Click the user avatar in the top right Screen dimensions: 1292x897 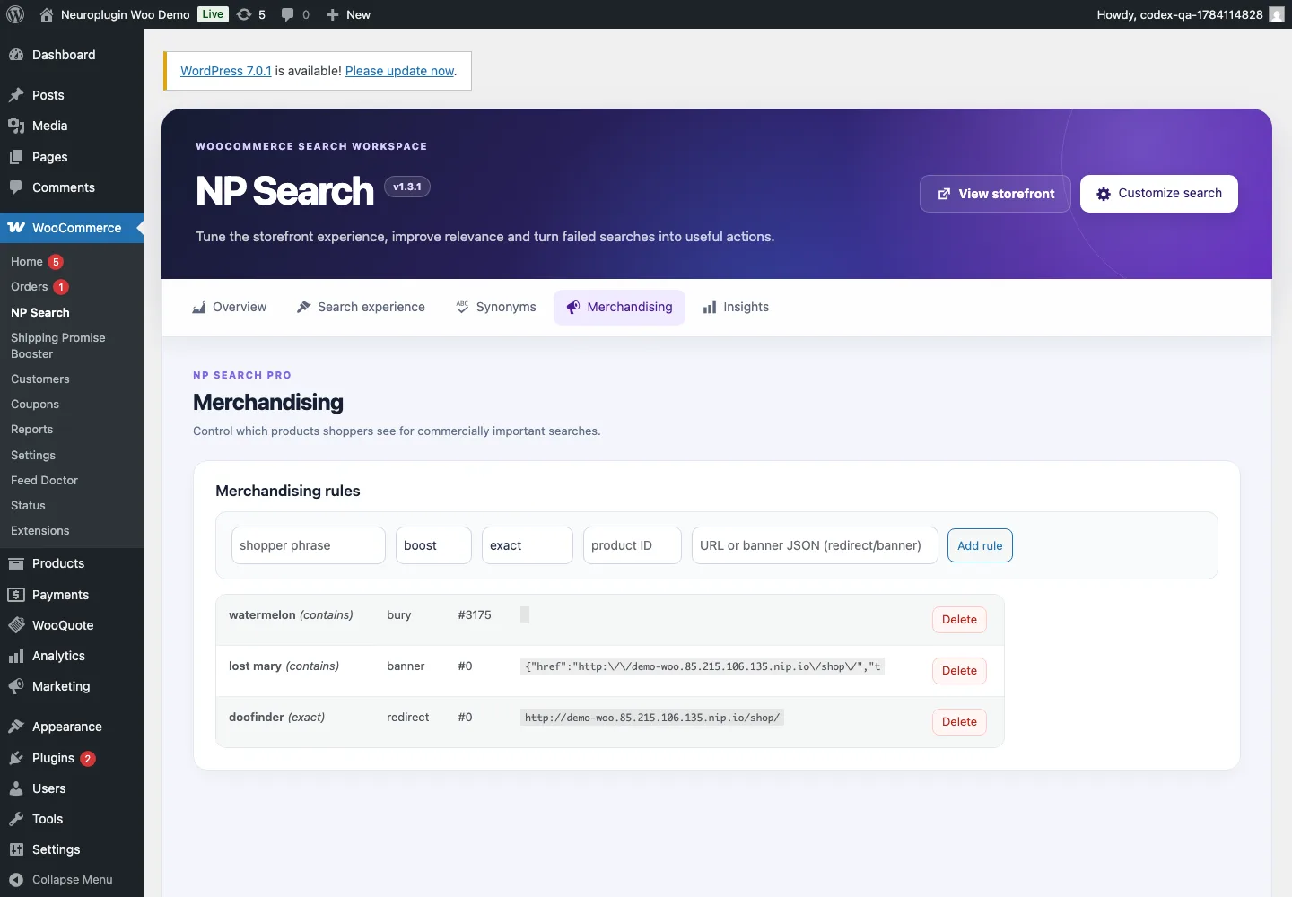[x=1277, y=14]
